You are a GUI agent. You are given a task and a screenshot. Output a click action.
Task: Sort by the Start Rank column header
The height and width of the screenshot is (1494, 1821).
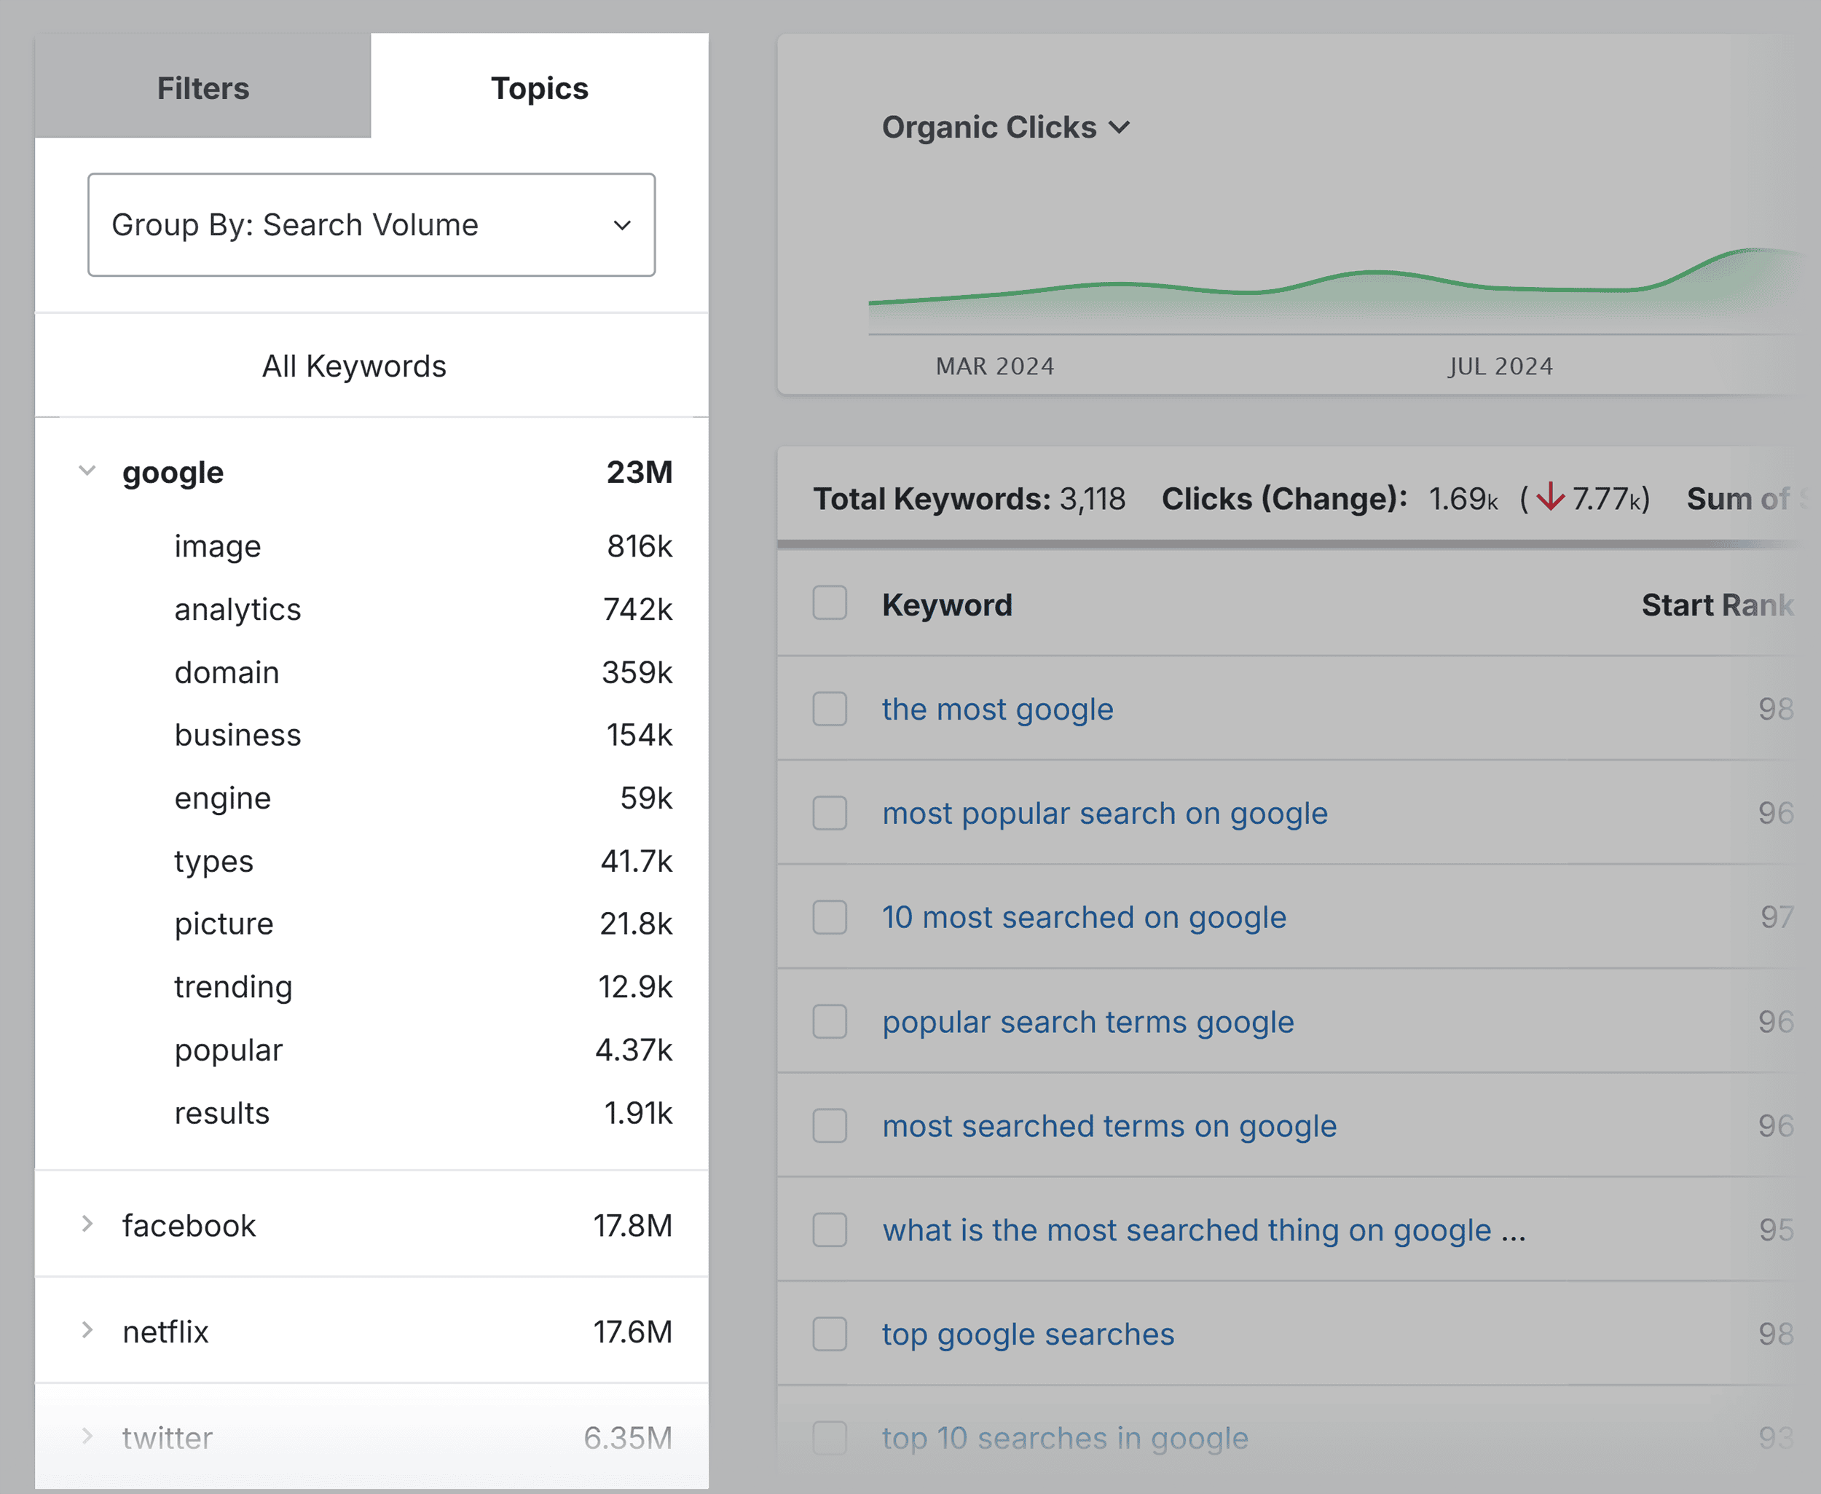pos(1717,605)
